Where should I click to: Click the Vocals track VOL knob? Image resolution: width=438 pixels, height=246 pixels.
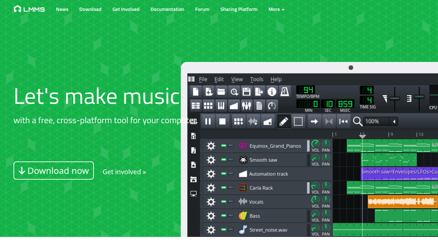coord(315,200)
